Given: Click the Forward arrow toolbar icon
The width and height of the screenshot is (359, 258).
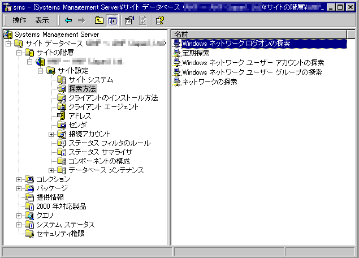Looking at the screenshot, I should (x=81, y=20).
